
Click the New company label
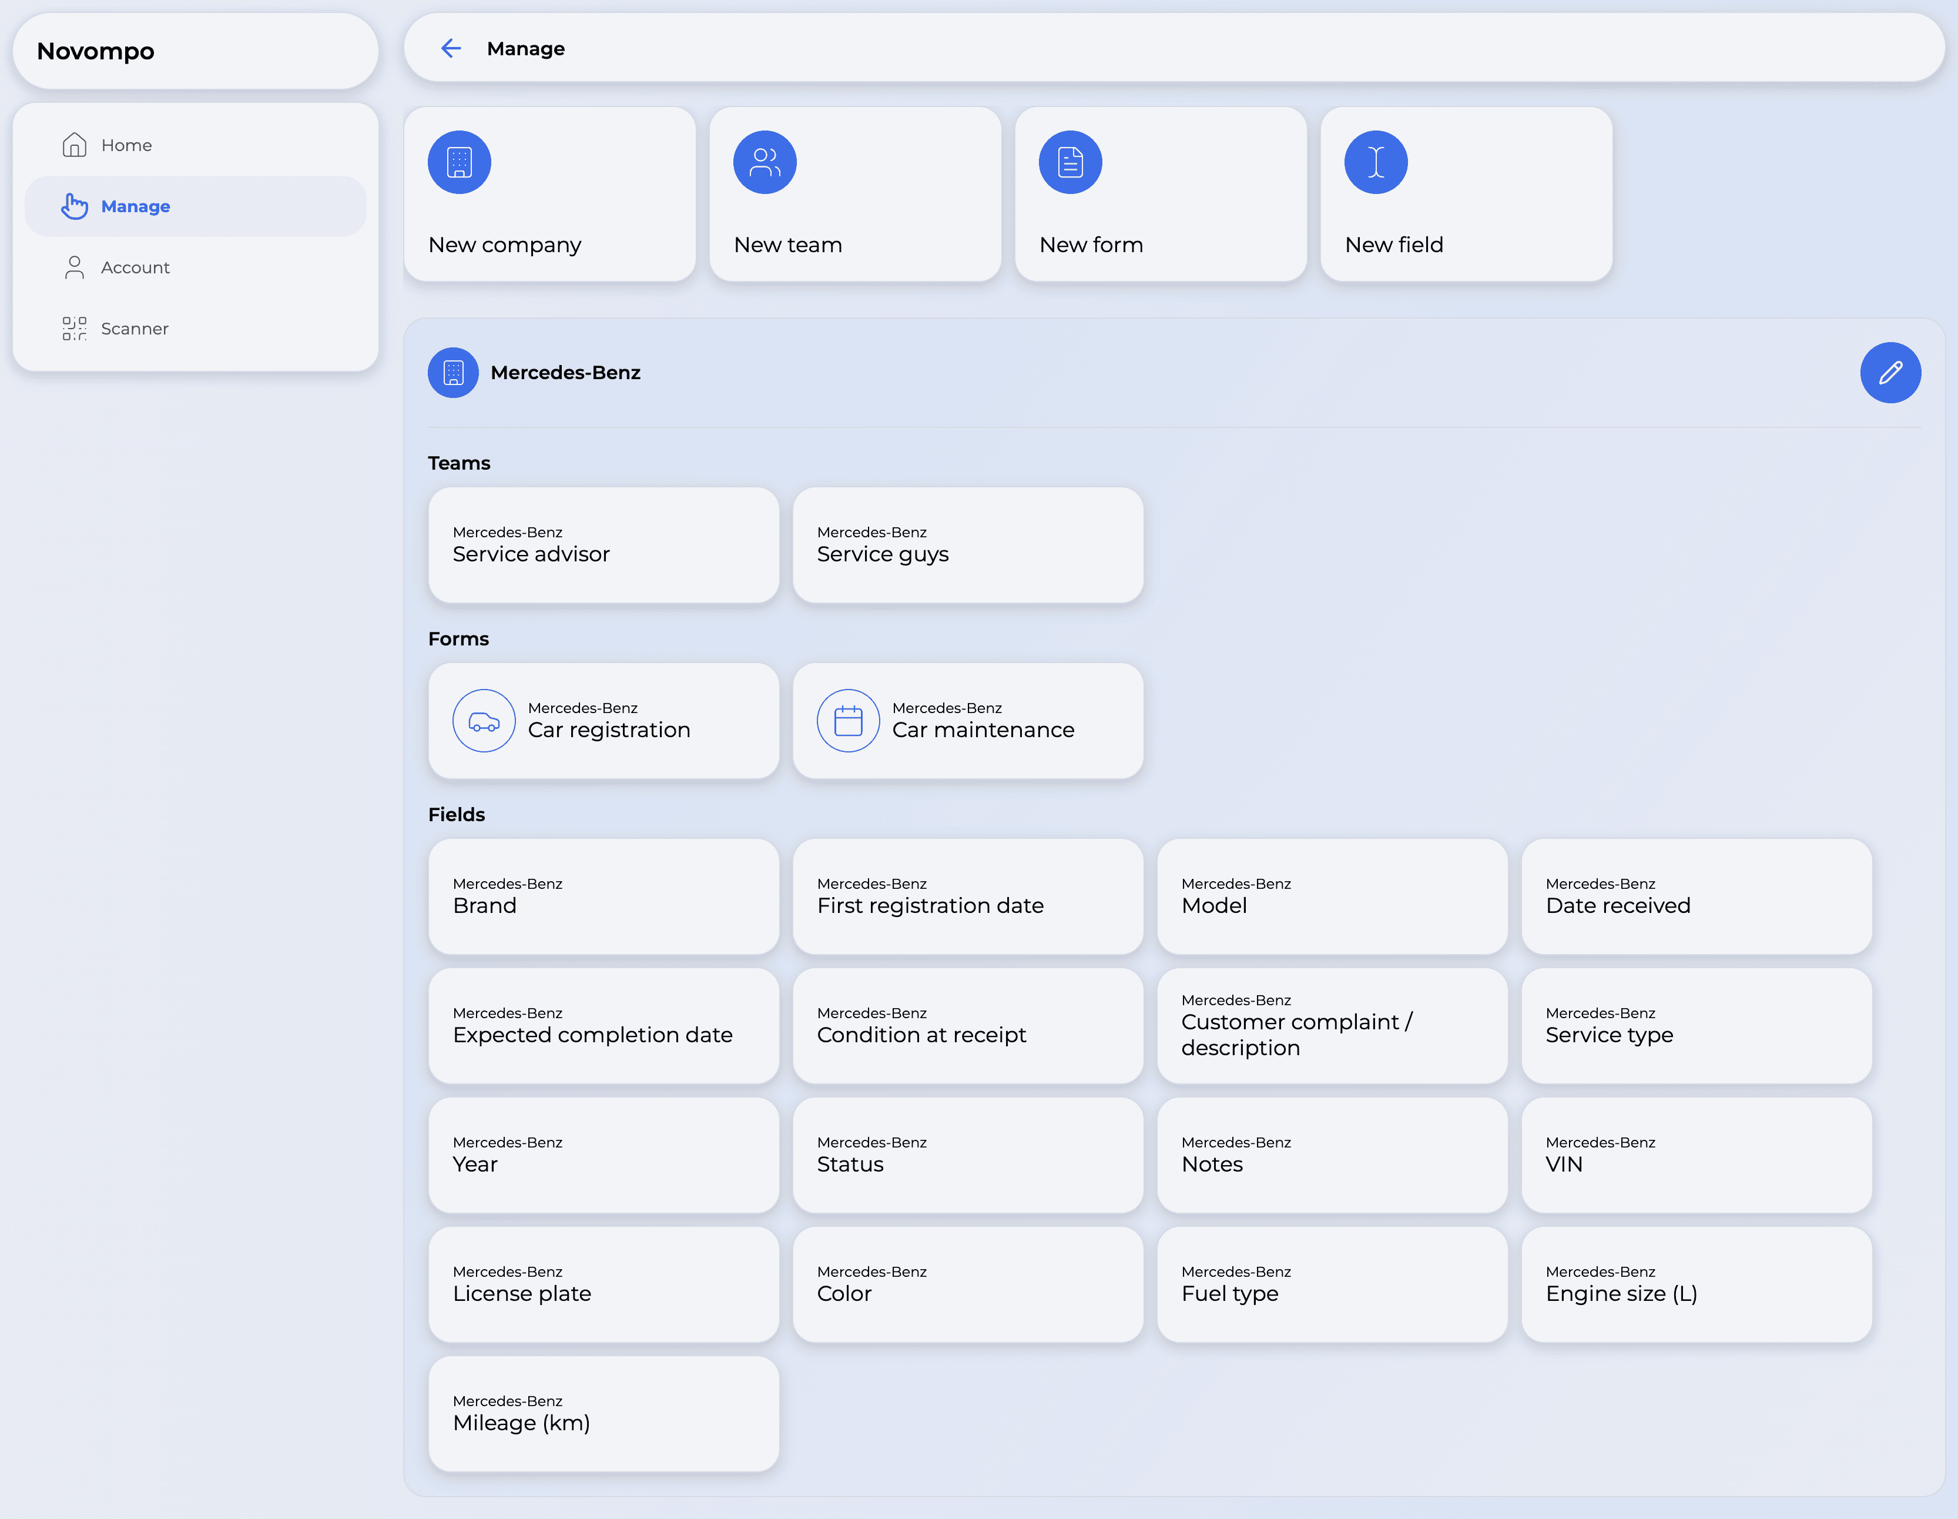[x=505, y=245]
